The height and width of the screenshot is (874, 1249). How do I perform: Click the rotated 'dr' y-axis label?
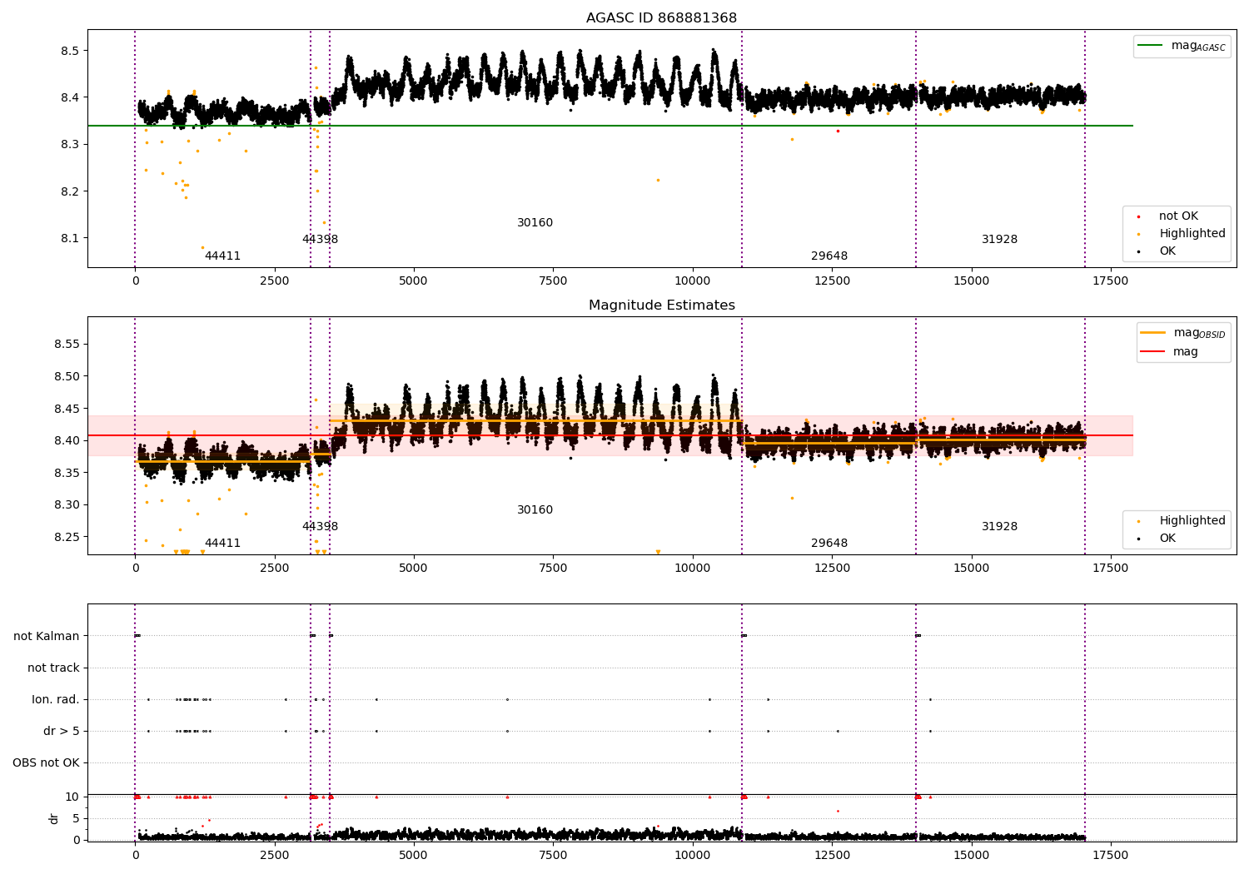pos(54,818)
